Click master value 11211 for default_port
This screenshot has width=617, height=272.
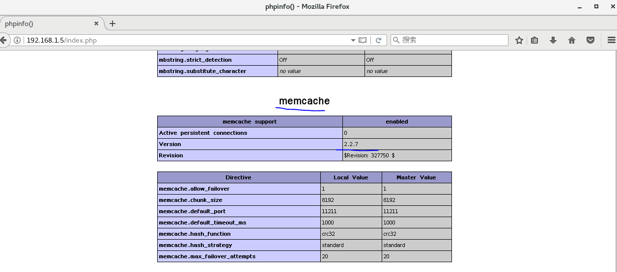[391, 211]
